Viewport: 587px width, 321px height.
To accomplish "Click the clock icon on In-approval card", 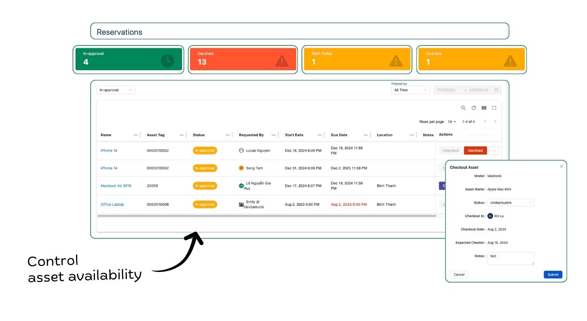I will (168, 61).
